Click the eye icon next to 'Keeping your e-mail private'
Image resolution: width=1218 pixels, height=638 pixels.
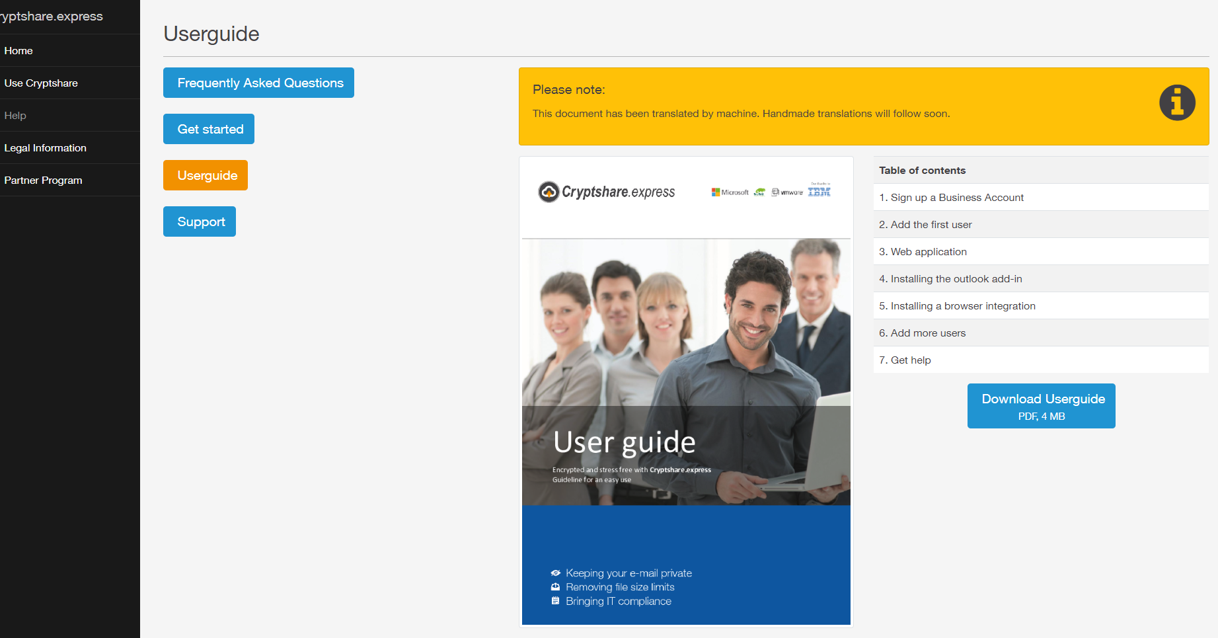(x=554, y=573)
